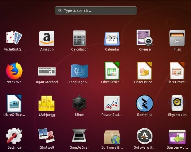Launch the Amazon app

(47, 38)
